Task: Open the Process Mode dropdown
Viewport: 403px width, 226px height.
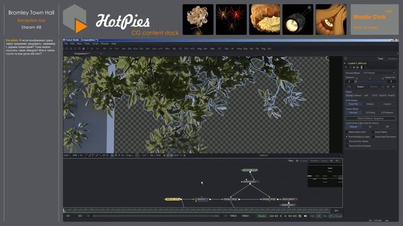Action: [379, 73]
